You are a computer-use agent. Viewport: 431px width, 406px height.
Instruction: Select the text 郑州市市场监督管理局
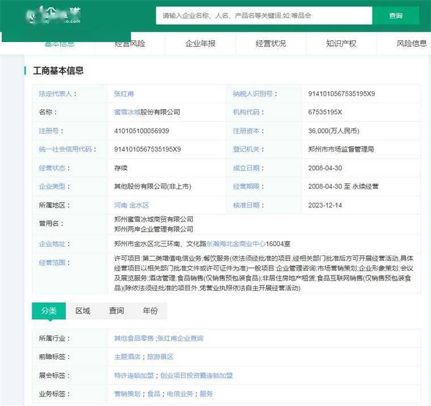pyautogui.click(x=341, y=149)
